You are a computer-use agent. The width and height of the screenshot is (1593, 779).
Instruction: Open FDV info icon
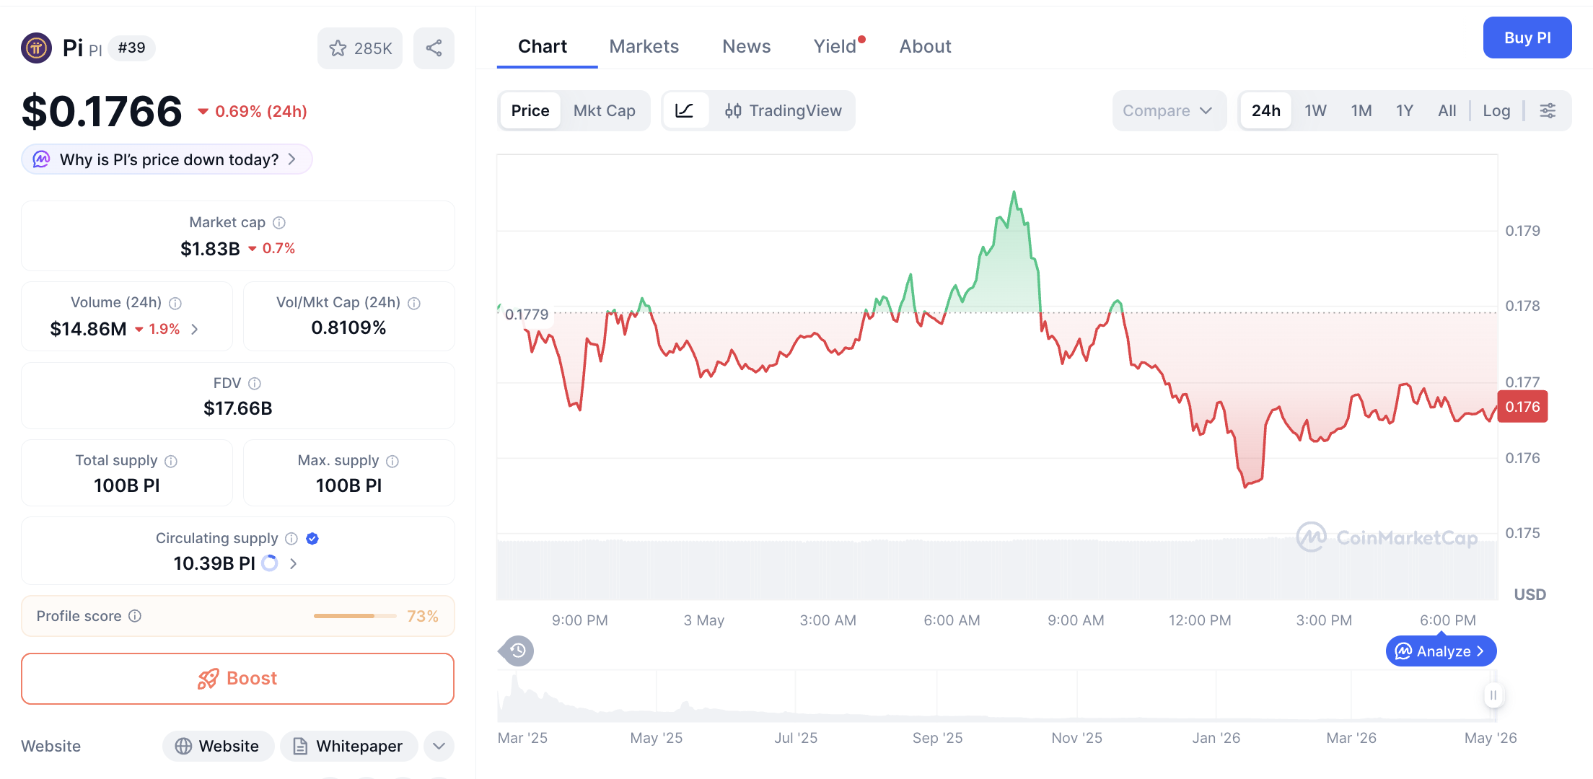coord(255,384)
